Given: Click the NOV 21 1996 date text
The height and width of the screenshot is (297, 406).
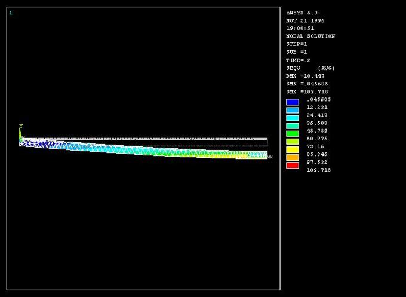Looking at the screenshot, I should [305, 20].
